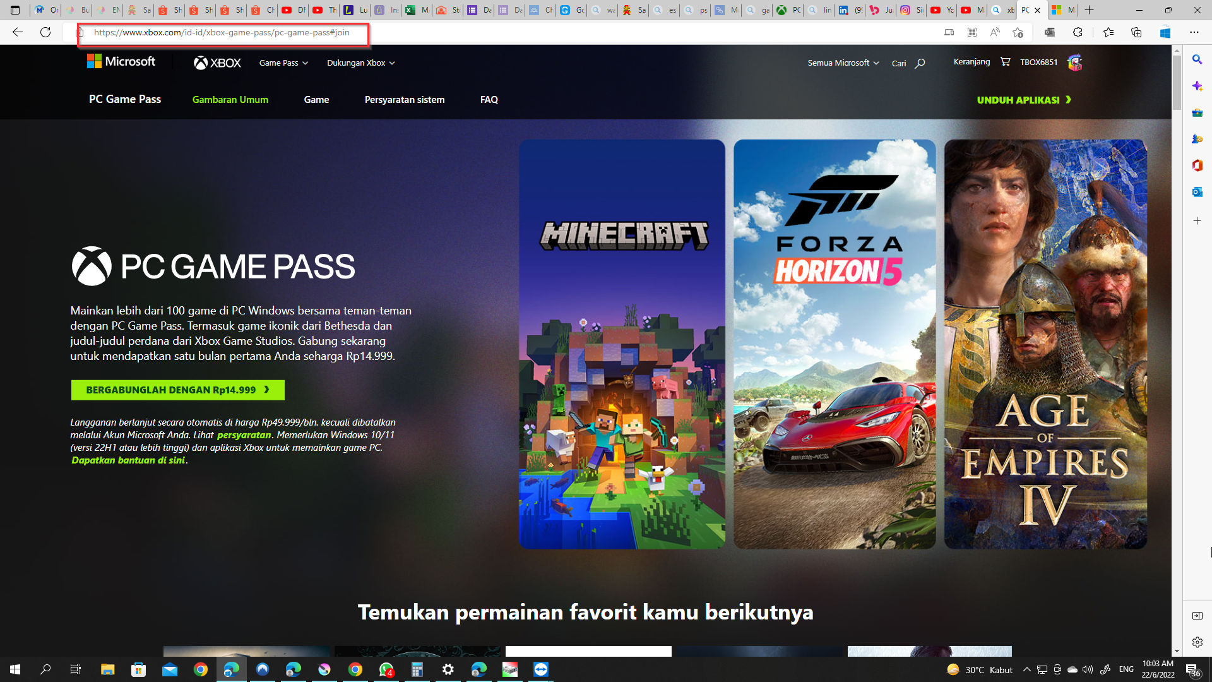Open the Read aloud icon in address bar
Viewport: 1212px width, 682px height.
point(995,32)
